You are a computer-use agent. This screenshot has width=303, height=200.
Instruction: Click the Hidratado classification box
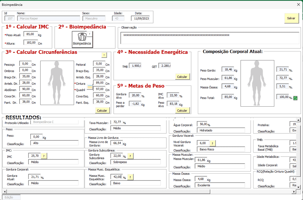221,130
